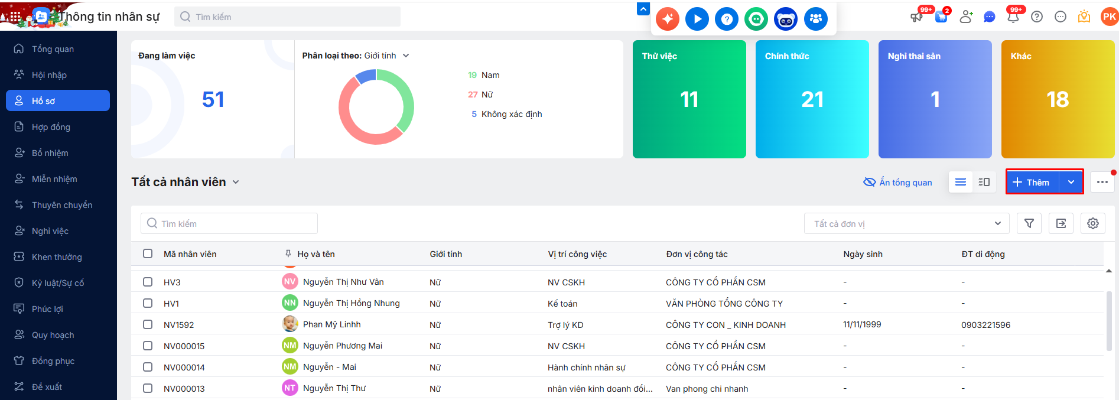Open the notifications bell

pyautogui.click(x=1013, y=17)
